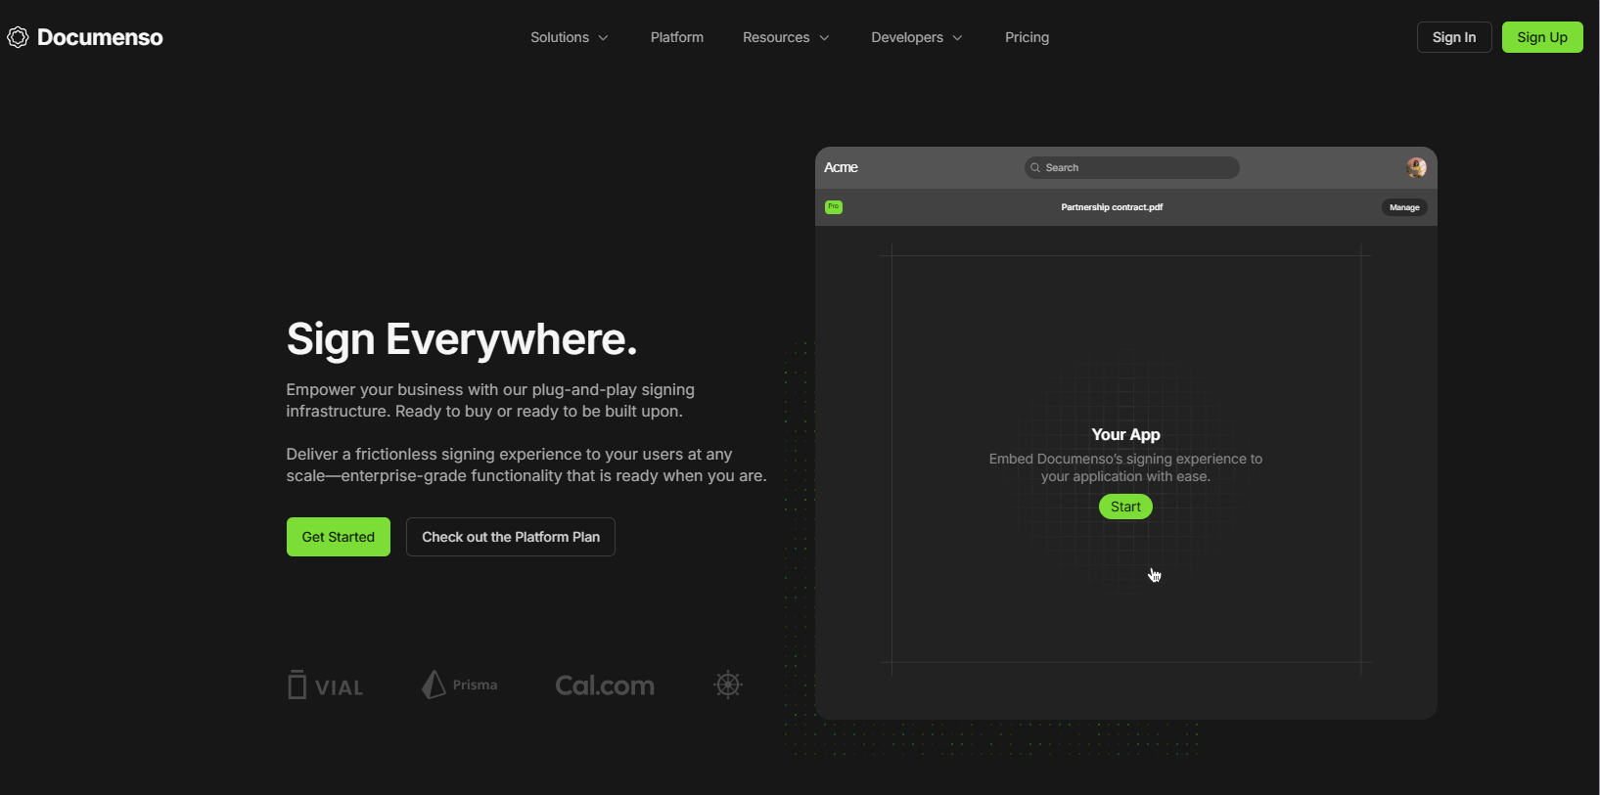
Task: Click the magnifier icon in Search field
Action: (x=1035, y=168)
